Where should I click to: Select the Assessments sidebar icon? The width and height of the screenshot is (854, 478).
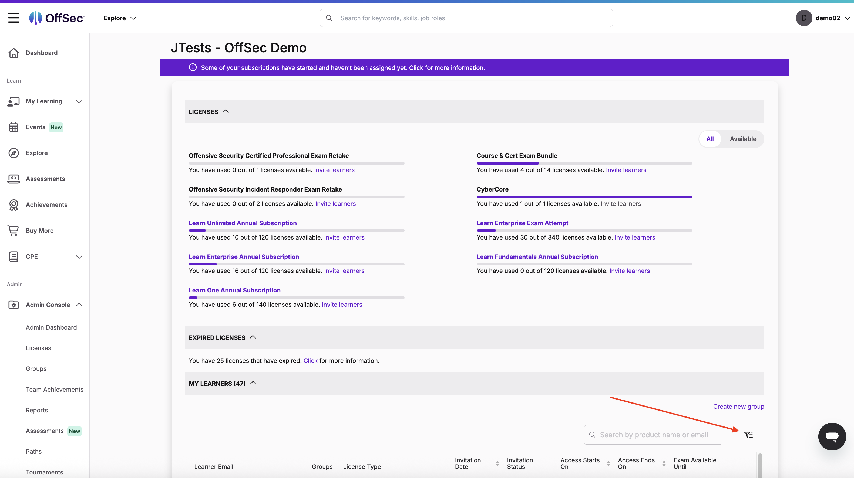pyautogui.click(x=14, y=179)
